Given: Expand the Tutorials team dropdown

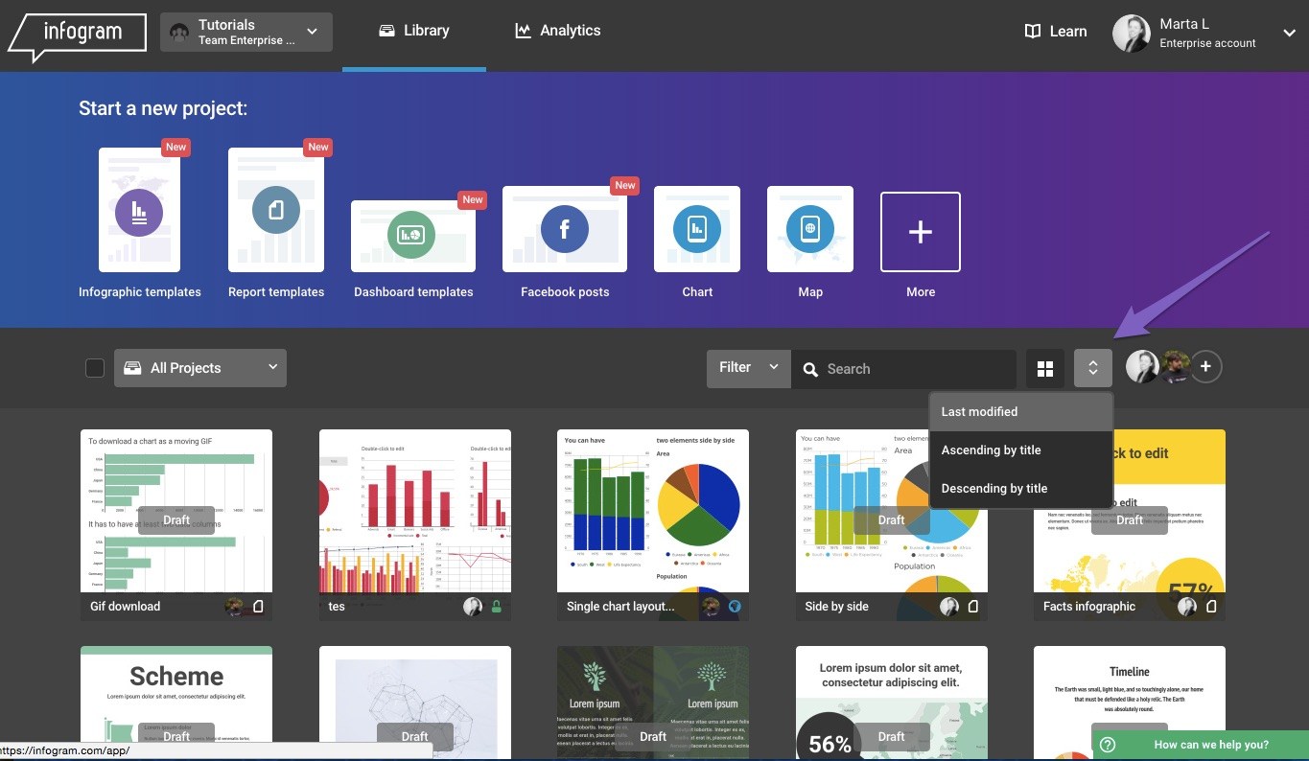Looking at the screenshot, I should tap(246, 32).
